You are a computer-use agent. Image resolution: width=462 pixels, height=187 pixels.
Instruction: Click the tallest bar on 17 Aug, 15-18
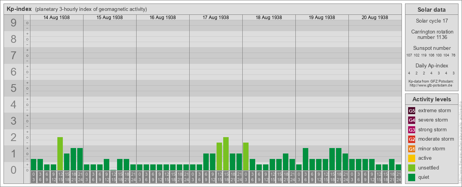[x=226, y=154]
